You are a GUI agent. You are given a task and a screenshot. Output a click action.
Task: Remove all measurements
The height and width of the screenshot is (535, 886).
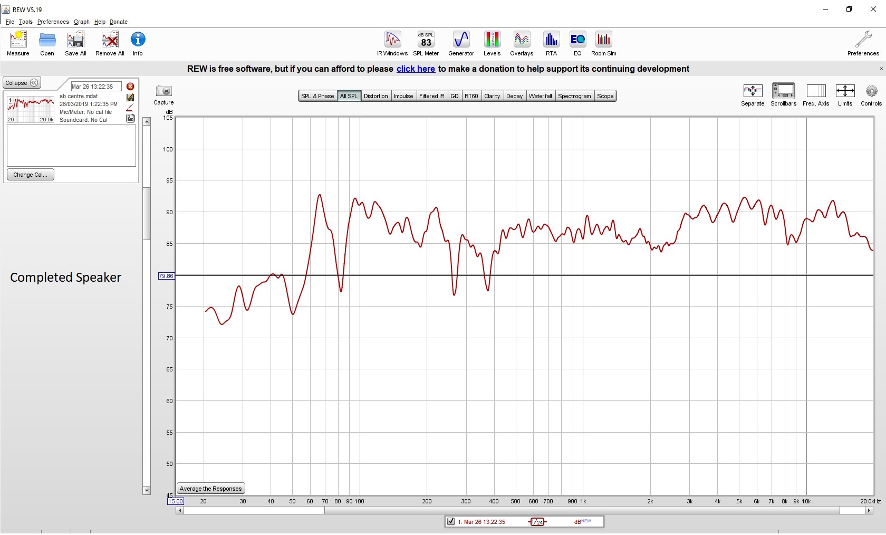[110, 43]
